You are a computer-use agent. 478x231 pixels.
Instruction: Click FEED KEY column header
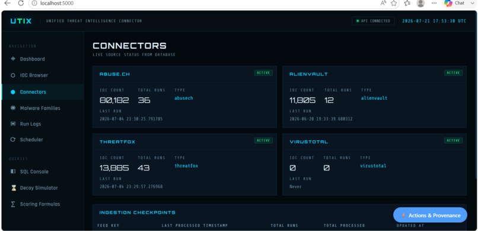[x=108, y=226]
